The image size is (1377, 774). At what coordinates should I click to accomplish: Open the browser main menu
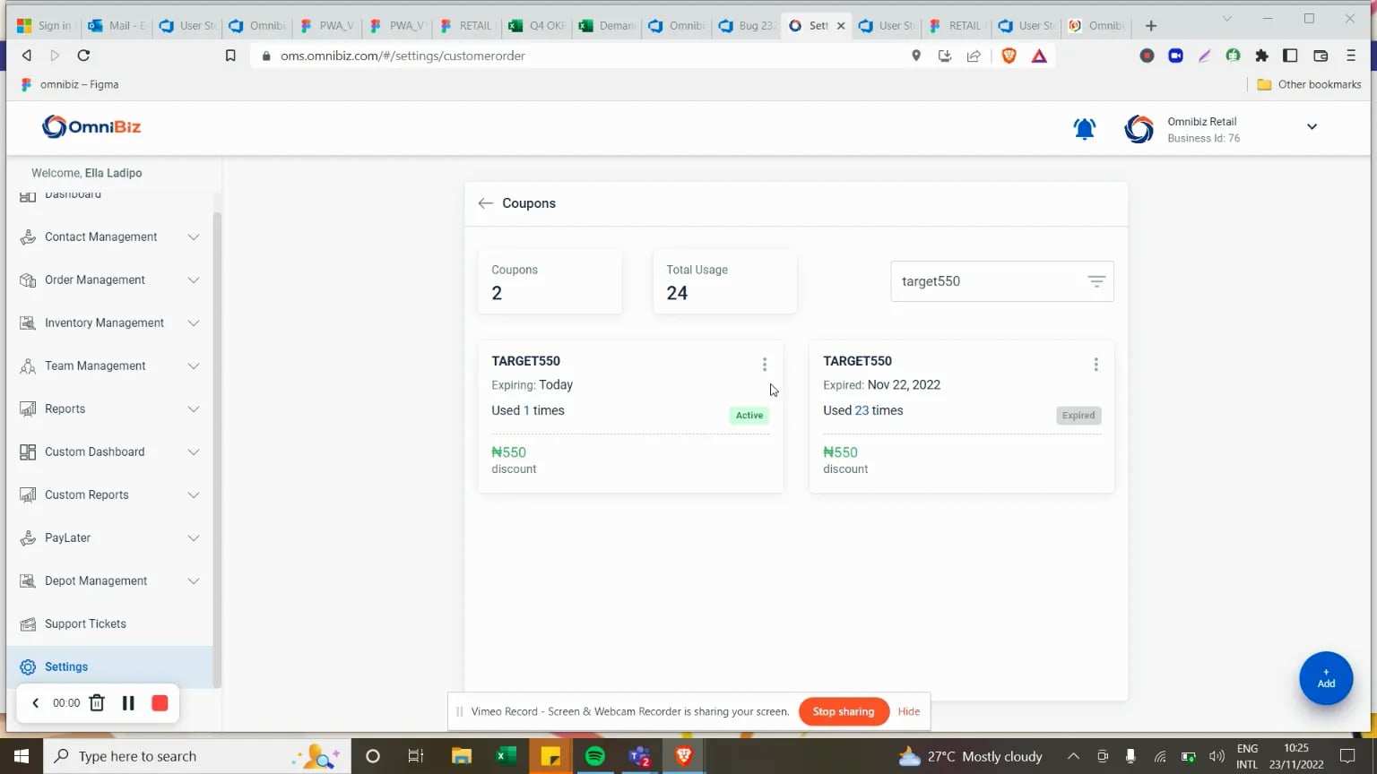1351,56
